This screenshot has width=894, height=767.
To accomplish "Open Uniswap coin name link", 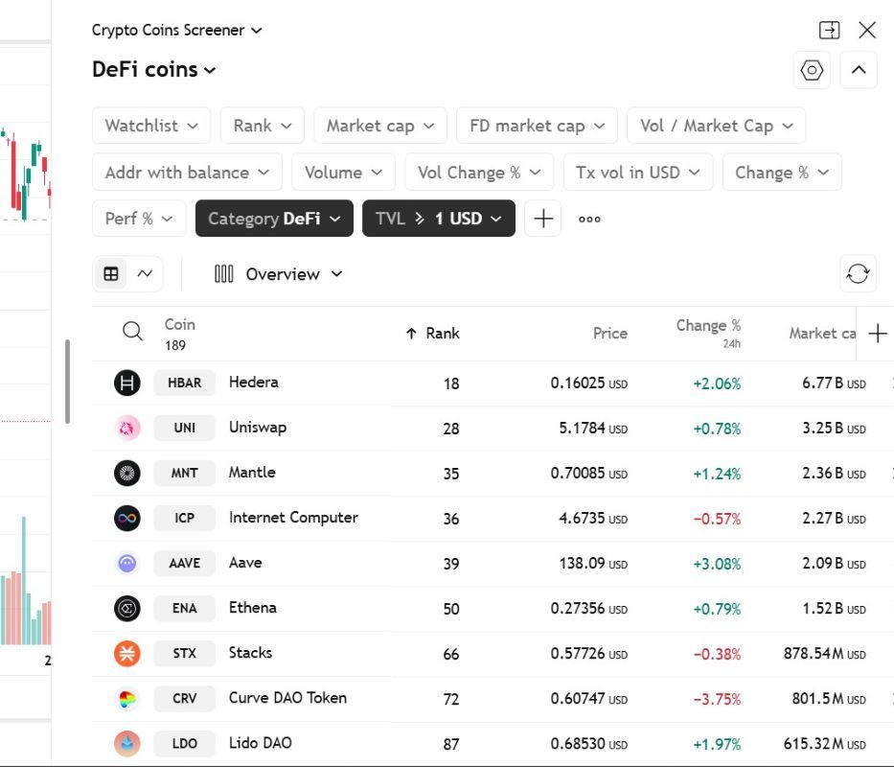I will pyautogui.click(x=258, y=428).
